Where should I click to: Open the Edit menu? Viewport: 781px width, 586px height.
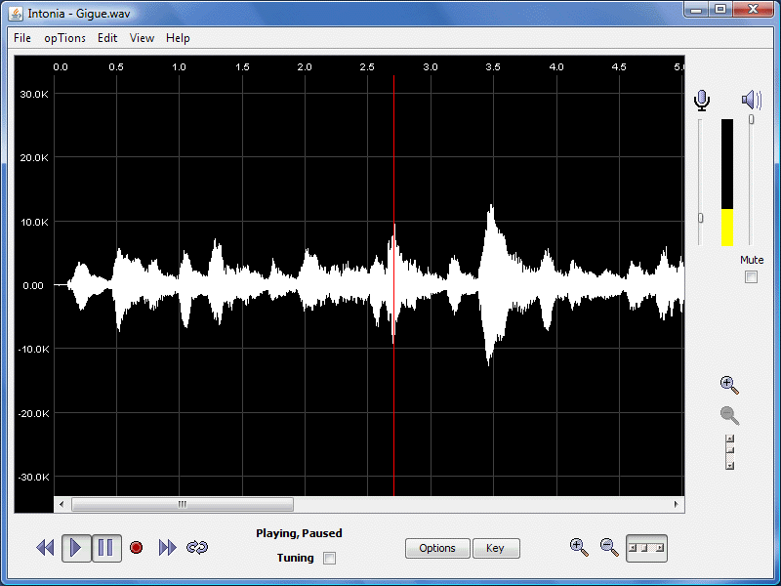107,38
